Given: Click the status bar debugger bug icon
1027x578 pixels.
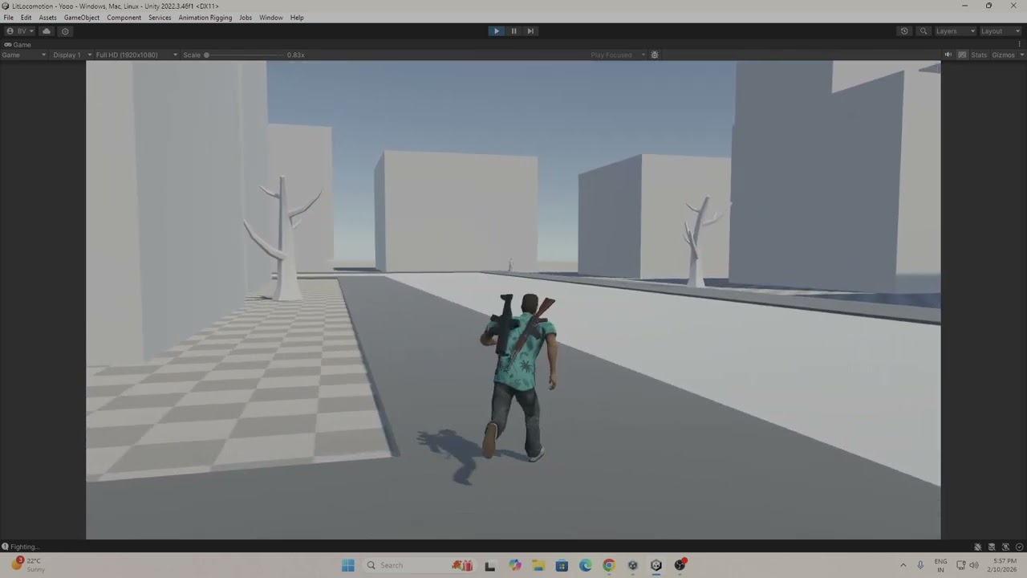Looking at the screenshot, I should [x=977, y=547].
